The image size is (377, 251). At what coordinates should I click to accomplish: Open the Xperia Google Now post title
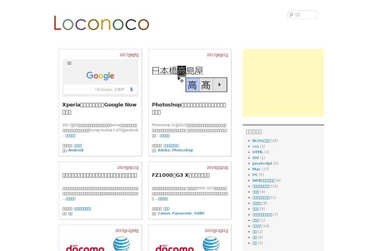[x=99, y=109]
